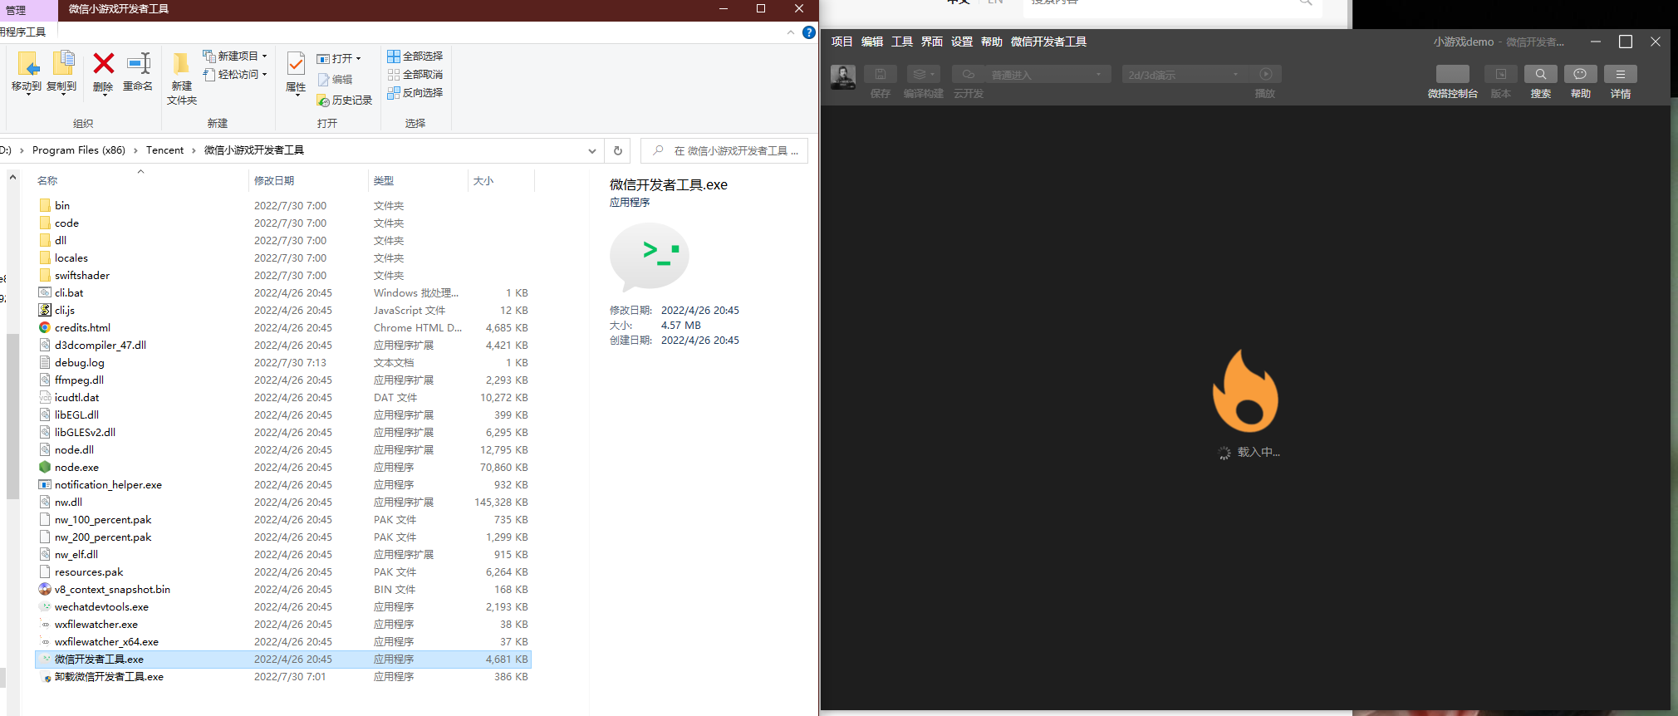Click the 云开发 cloud icon
Image resolution: width=1678 pixels, height=716 pixels.
969,74
